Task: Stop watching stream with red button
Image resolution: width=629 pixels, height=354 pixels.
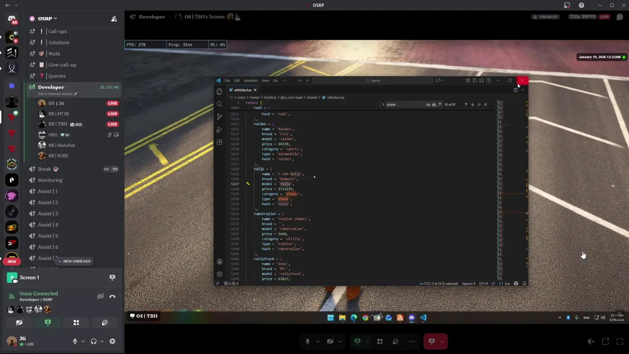Action: 431,341
